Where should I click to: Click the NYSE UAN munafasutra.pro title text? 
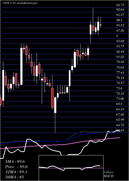coord(20,3)
